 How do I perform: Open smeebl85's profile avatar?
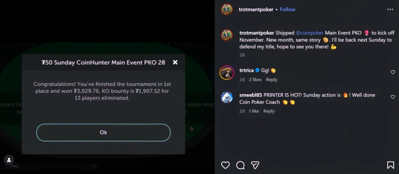[227, 97]
